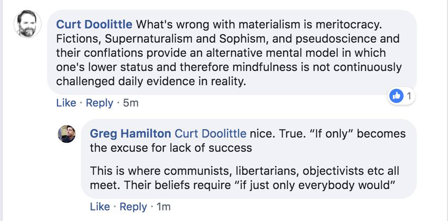This screenshot has width=448, height=221.
Task: Like Greg Hamilton's reply
Action: coord(99,206)
